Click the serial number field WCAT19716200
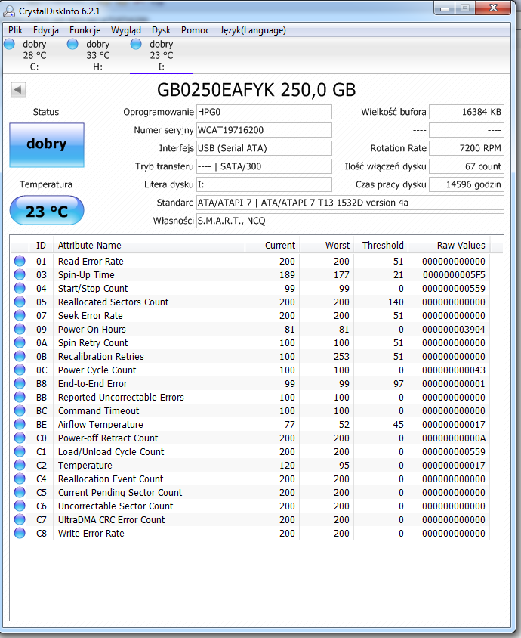This screenshot has height=638, width=521. coord(264,130)
